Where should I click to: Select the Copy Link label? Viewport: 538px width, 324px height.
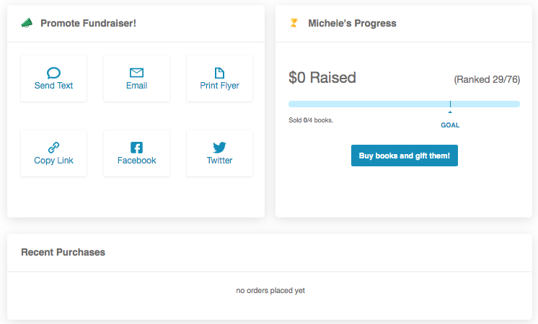point(53,161)
